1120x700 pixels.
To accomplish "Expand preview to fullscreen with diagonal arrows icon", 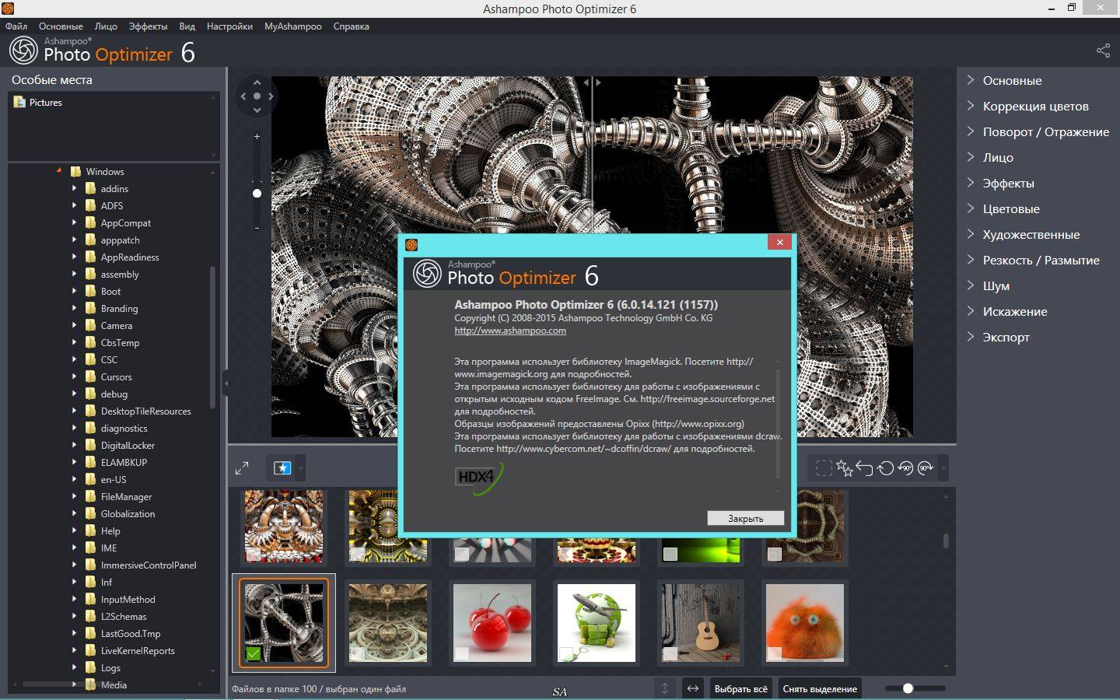I will (242, 468).
